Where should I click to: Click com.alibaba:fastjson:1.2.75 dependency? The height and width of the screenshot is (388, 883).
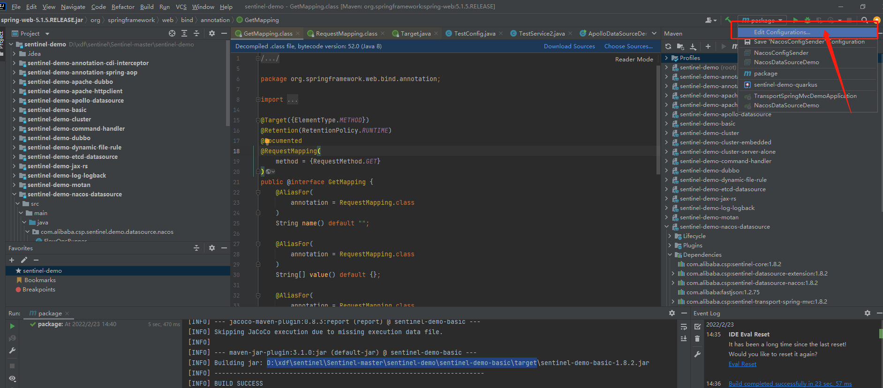coord(723,292)
